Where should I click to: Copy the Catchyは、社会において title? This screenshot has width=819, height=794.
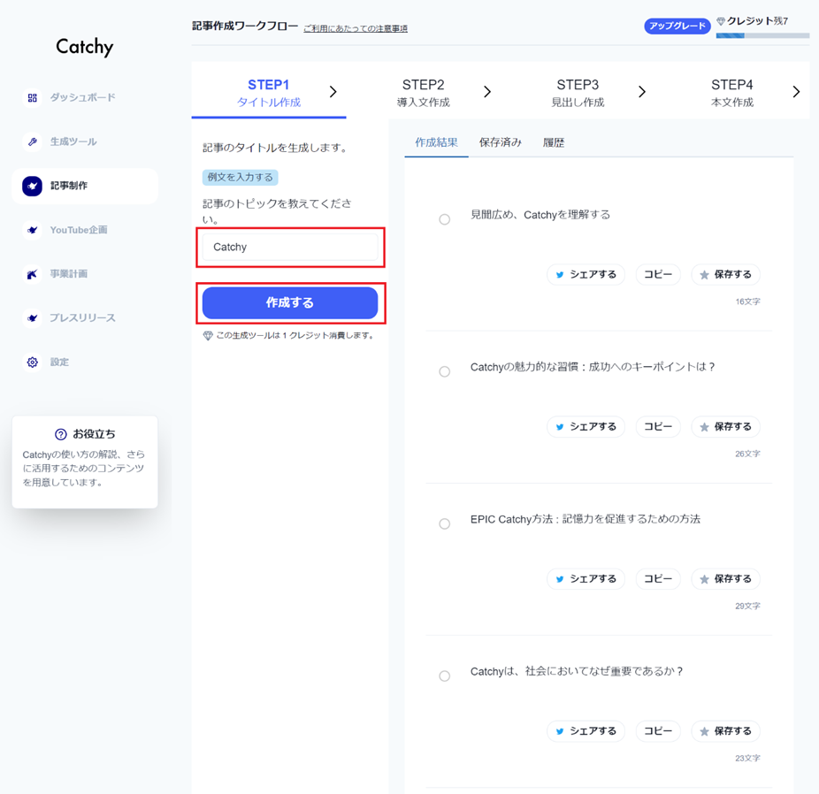(658, 731)
